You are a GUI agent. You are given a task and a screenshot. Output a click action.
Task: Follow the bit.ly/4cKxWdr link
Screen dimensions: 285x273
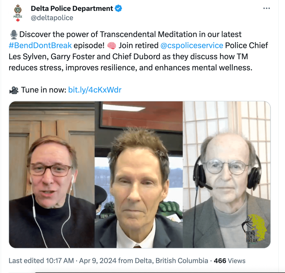(95, 90)
